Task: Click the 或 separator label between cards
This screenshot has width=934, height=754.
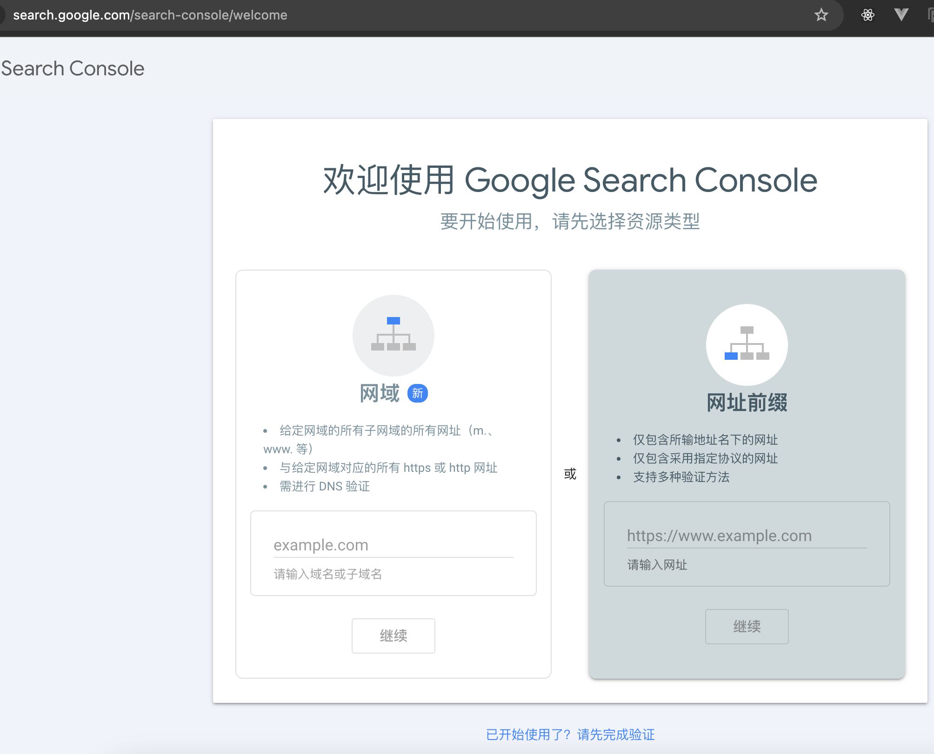Action: [x=570, y=474]
